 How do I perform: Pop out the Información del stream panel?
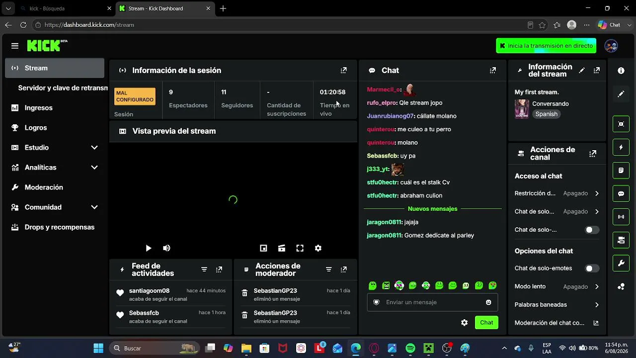[597, 71]
